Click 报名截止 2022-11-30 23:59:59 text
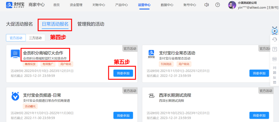 [x=33, y=118]
